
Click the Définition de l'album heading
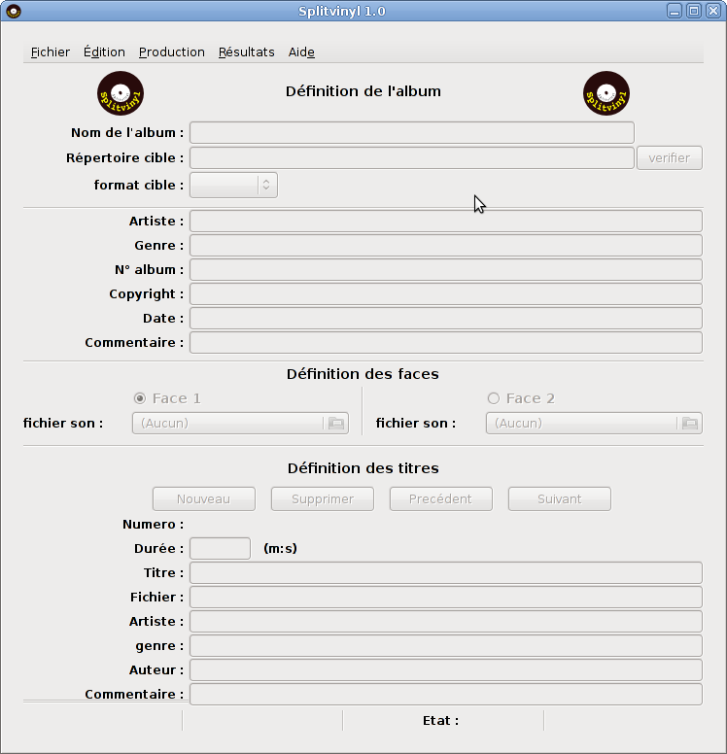point(363,91)
